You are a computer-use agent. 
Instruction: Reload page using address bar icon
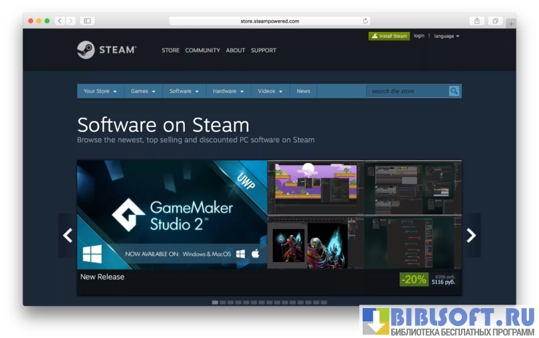point(365,21)
